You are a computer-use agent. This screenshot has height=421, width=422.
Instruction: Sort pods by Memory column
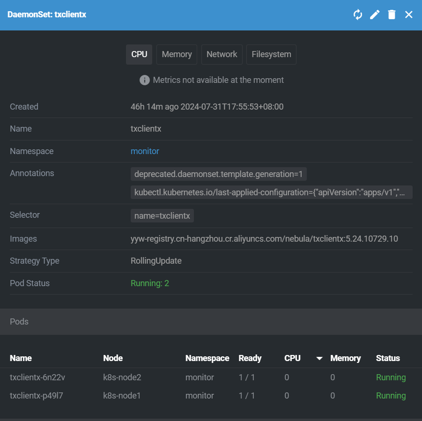[x=345, y=358]
